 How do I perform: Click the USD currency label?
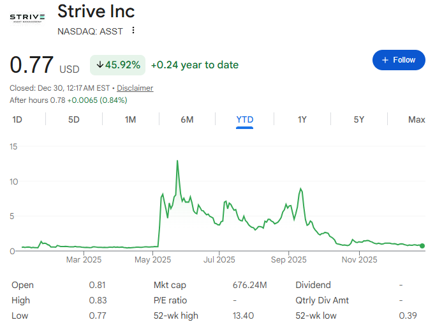(x=70, y=70)
